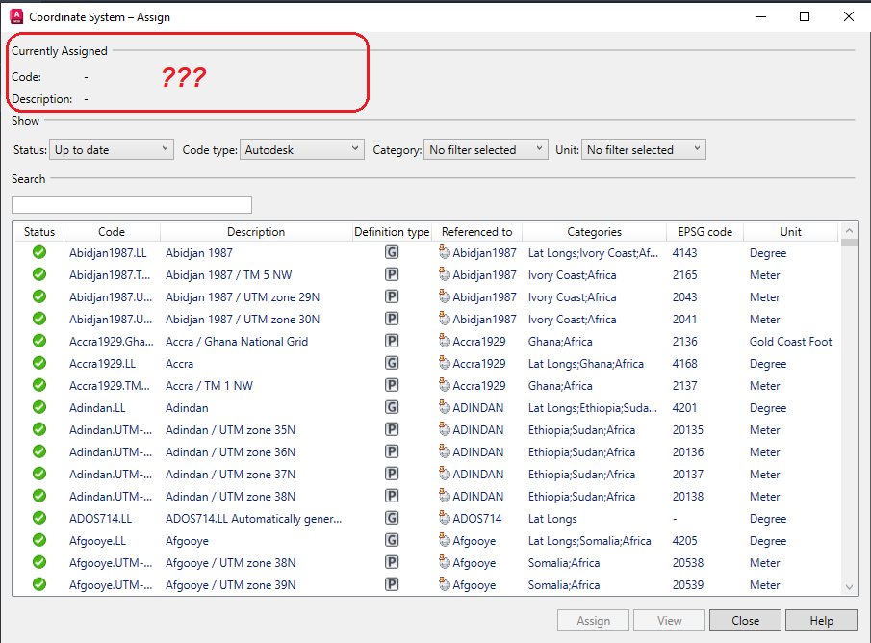Click the Assign button
871x643 pixels.
click(x=593, y=620)
